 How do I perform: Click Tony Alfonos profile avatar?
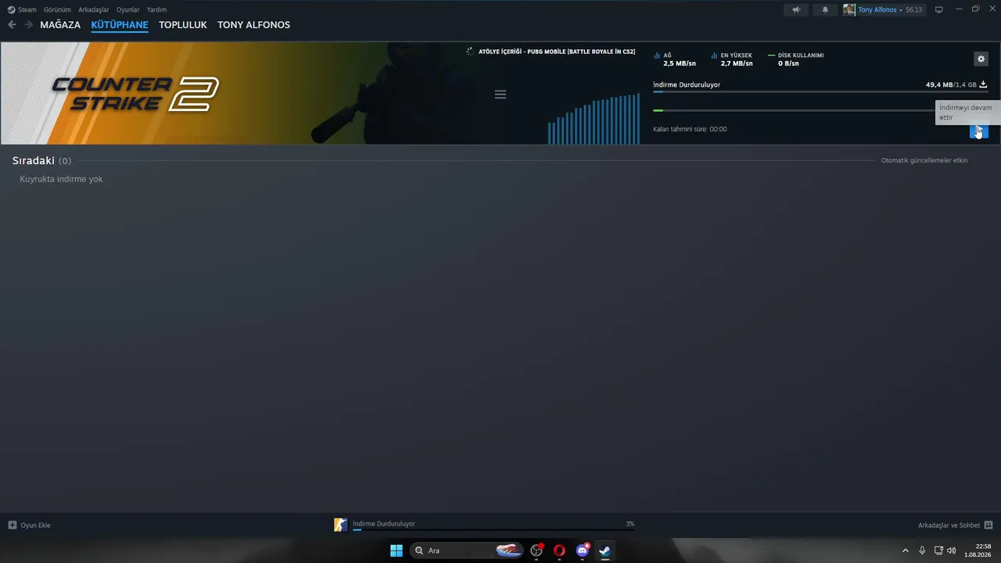click(849, 9)
